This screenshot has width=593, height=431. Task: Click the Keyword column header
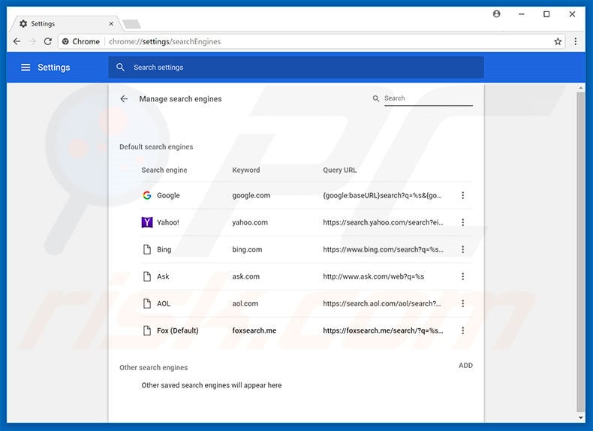[x=245, y=170]
